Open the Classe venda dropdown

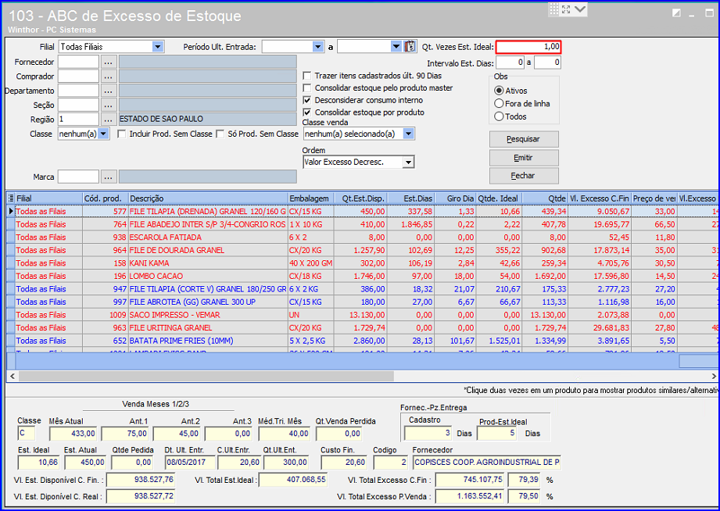[x=408, y=134]
